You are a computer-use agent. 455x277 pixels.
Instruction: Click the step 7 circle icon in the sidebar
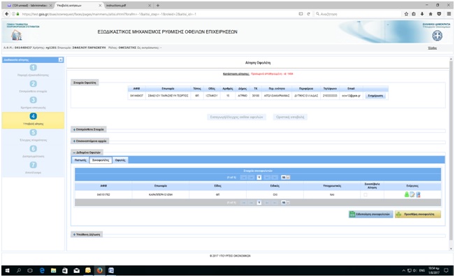(x=33, y=164)
